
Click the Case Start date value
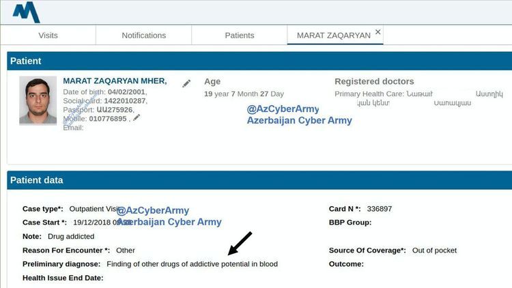(x=97, y=222)
